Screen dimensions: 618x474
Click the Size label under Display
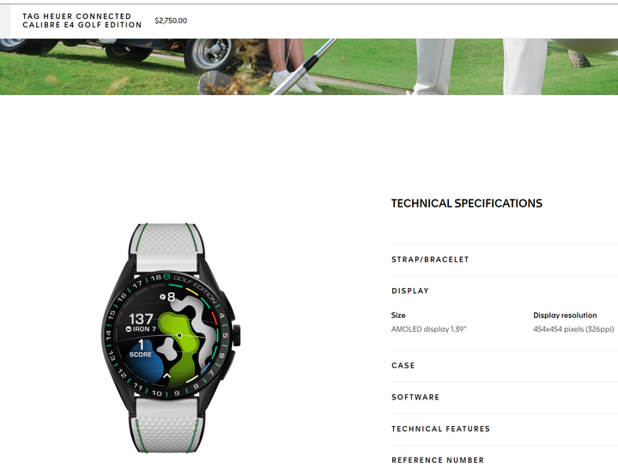click(398, 315)
